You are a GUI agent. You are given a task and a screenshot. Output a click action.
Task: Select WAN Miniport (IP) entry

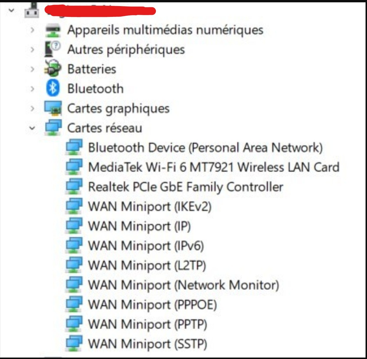point(140,226)
